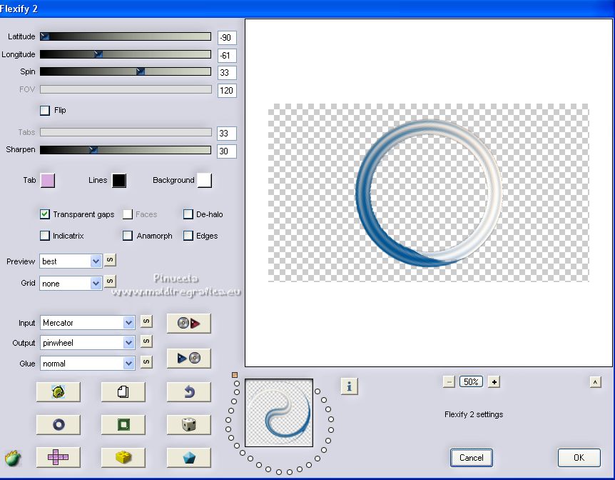Click the copy pages icon button
This screenshot has height=480, width=615.
pyautogui.click(x=123, y=391)
